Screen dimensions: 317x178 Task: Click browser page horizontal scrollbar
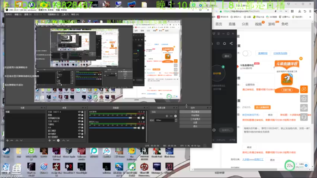coord(235,170)
